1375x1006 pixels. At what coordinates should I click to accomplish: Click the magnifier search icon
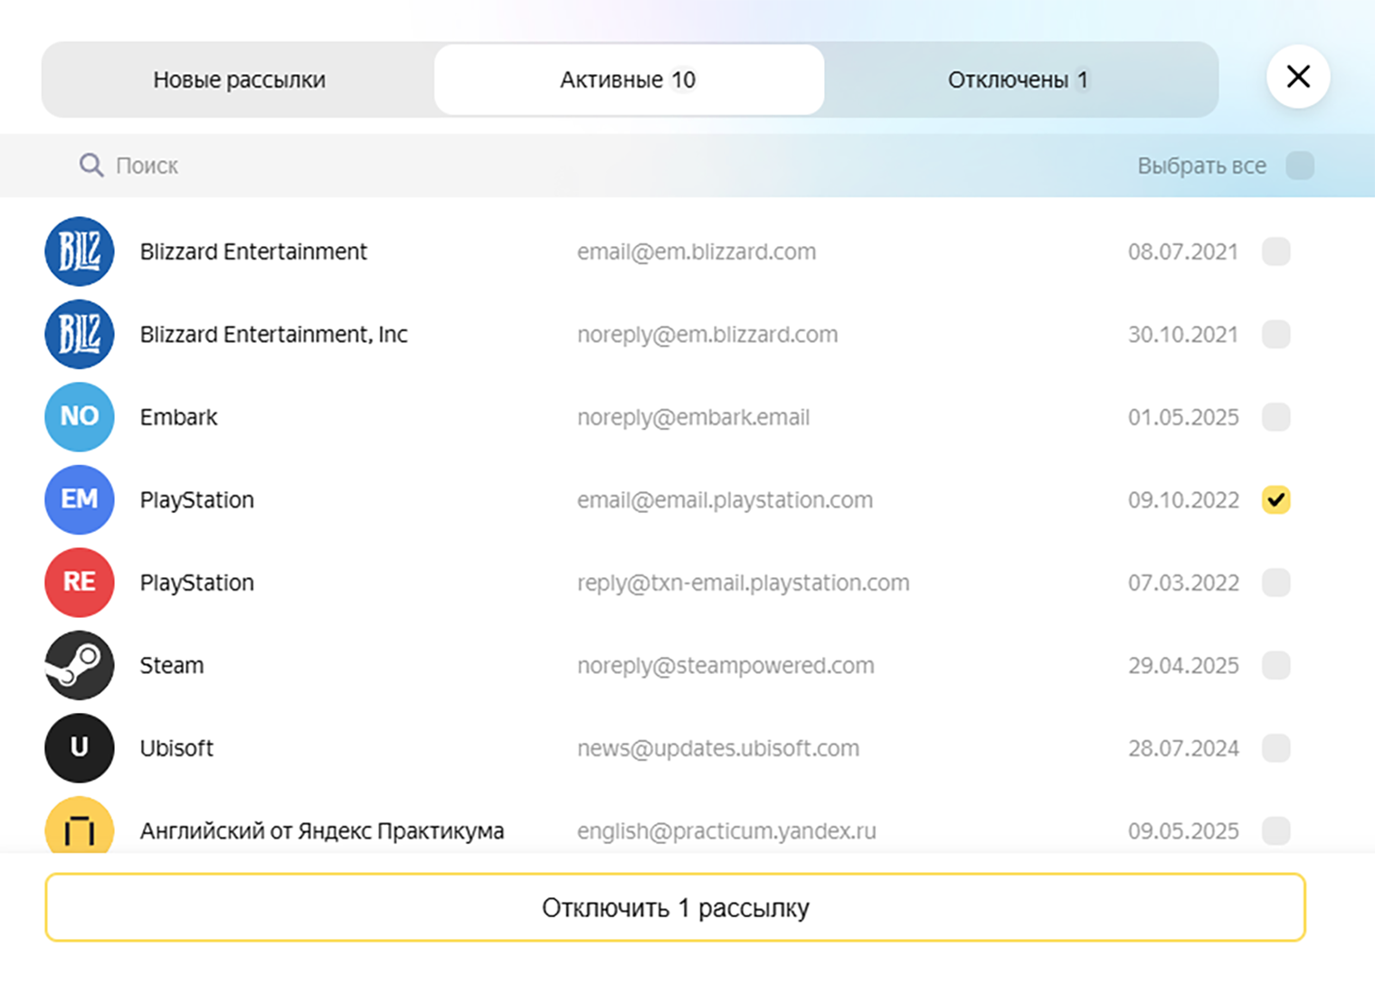coord(91,165)
